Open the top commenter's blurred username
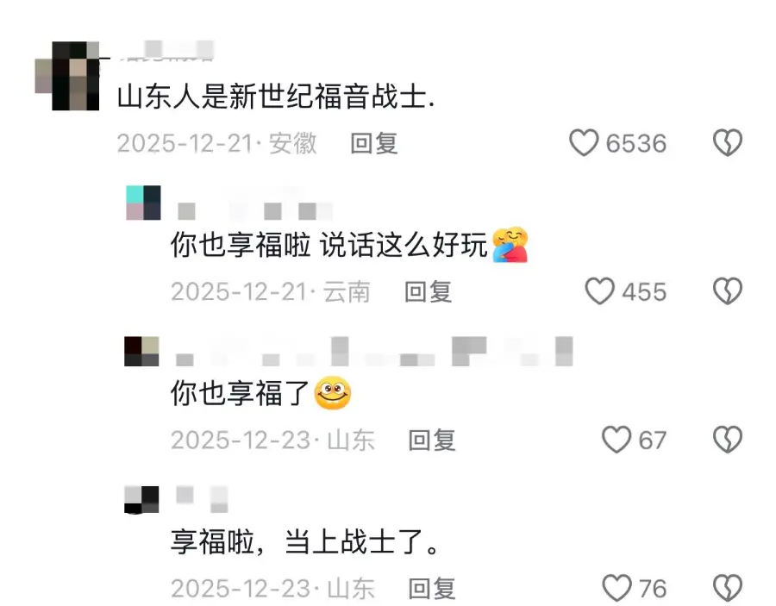Image resolution: width=776 pixels, height=606 pixels. click(166, 51)
